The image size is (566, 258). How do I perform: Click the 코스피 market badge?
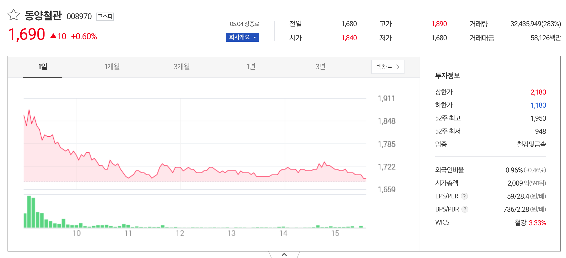[105, 17]
